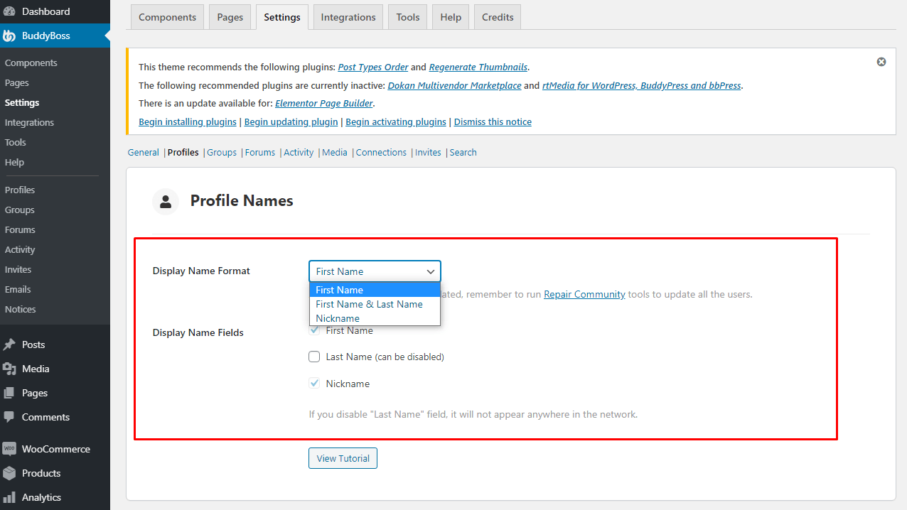Viewport: 907px width, 510px height.
Task: Open rtMedia for WordPress plugin link
Action: click(x=642, y=85)
